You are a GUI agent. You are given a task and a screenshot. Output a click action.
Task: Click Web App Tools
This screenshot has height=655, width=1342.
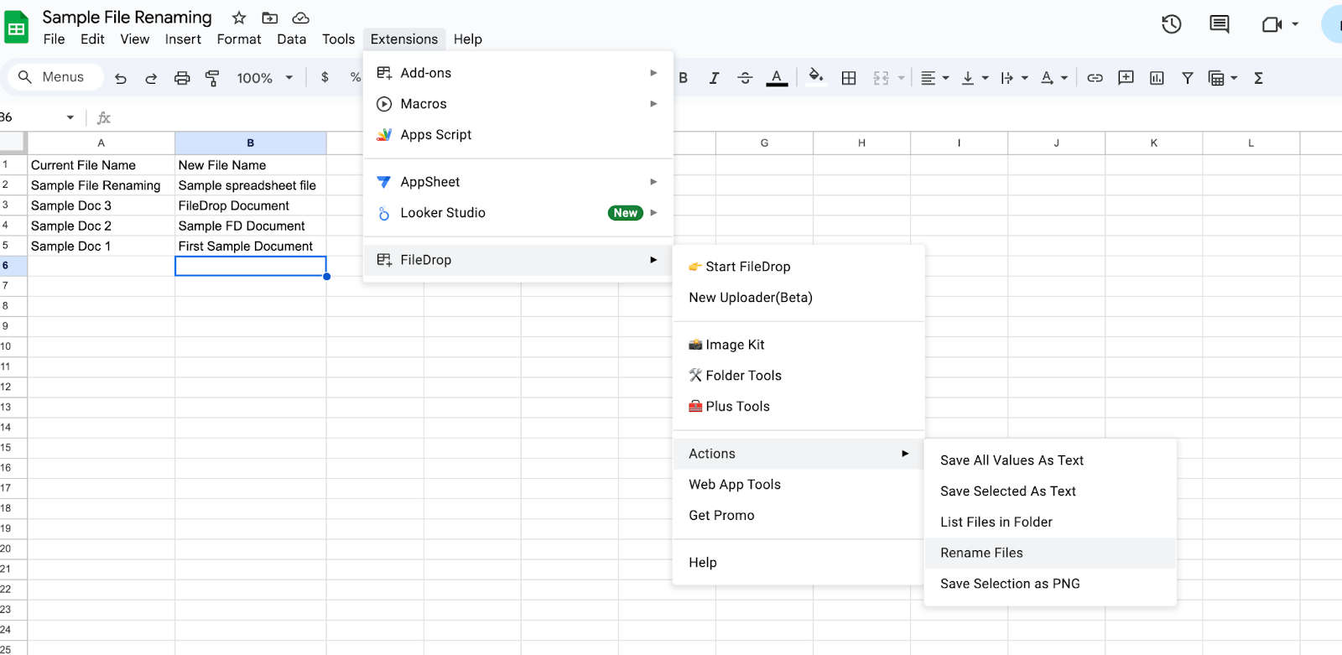(798, 485)
